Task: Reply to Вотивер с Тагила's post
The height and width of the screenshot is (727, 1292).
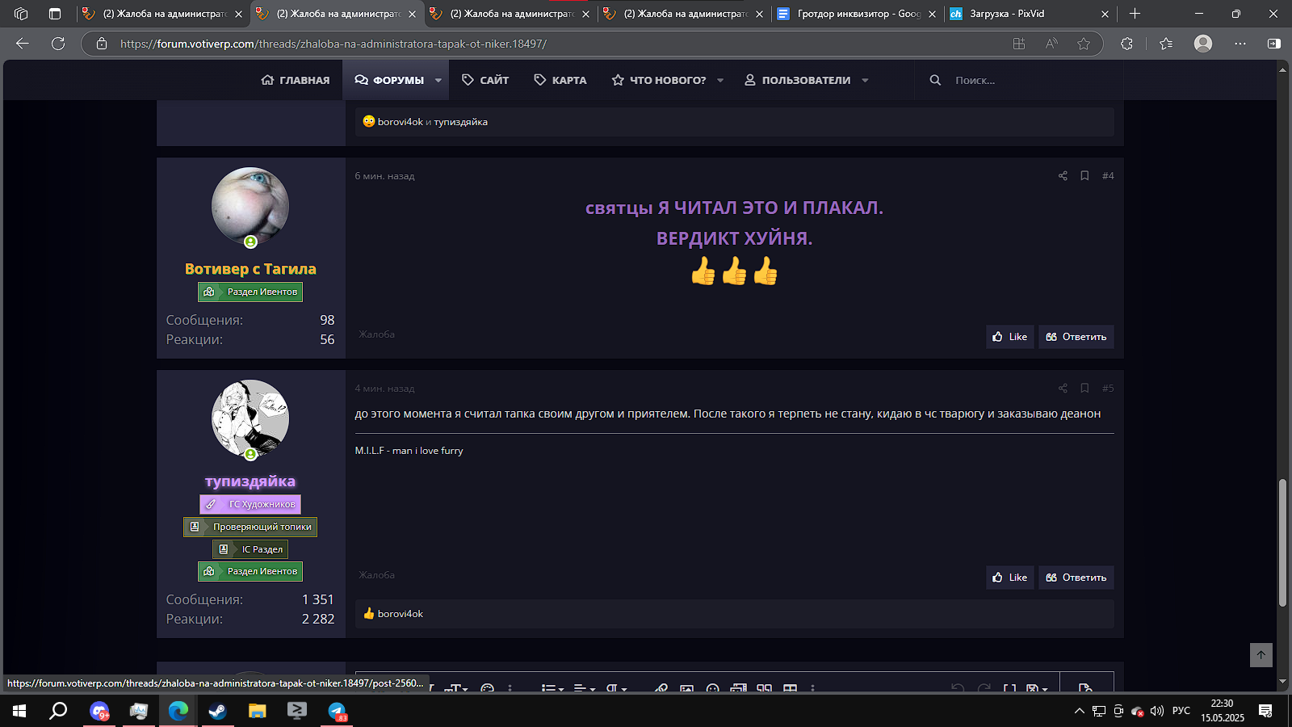Action: tap(1076, 337)
